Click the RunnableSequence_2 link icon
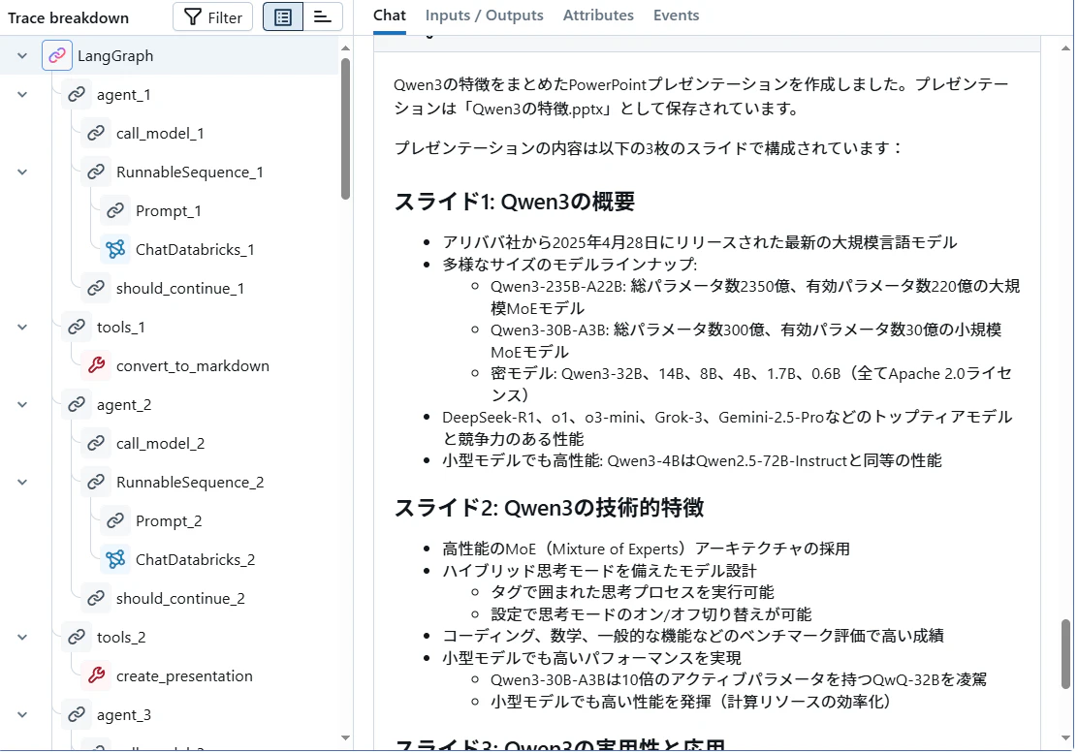Image resolution: width=1078 pixels, height=753 pixels. [96, 483]
